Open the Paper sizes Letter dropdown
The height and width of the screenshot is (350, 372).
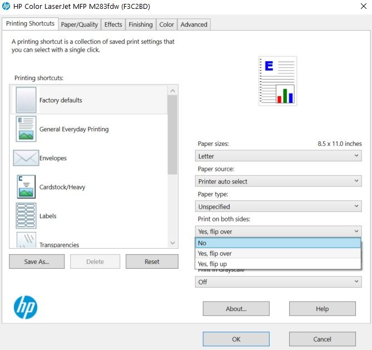pos(278,156)
